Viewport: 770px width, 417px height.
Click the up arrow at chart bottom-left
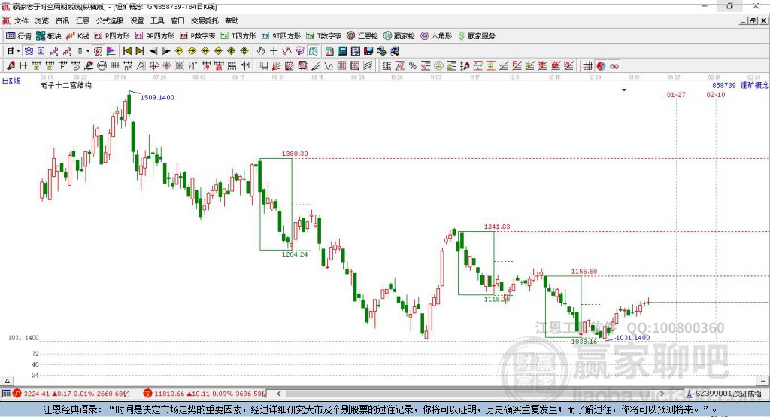pyautogui.click(x=7, y=381)
